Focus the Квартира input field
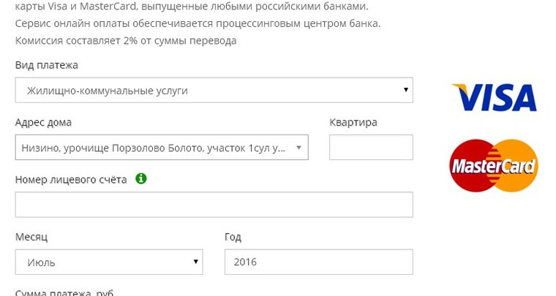The image size is (556, 296). tap(371, 148)
